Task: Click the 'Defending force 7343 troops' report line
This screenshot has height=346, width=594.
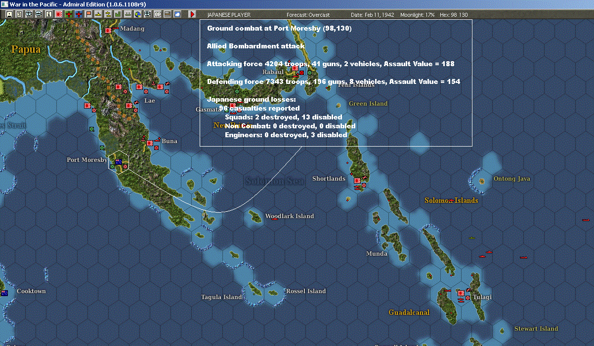Action: point(334,81)
